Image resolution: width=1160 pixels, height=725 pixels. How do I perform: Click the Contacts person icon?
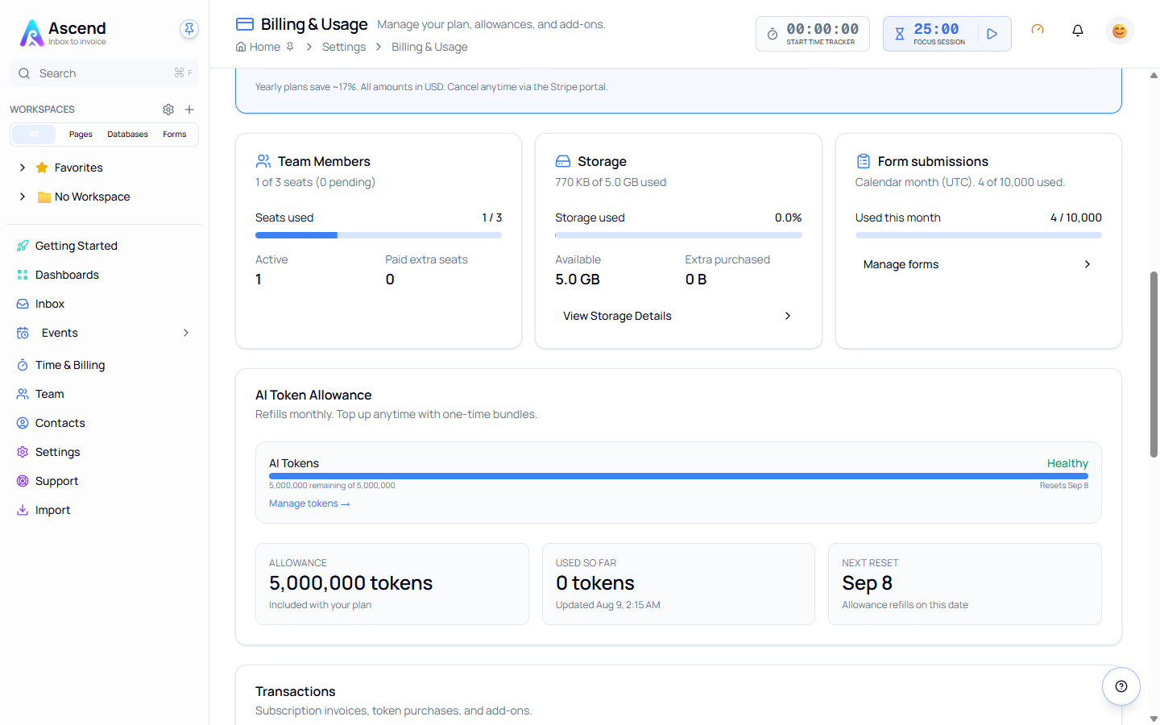tap(23, 423)
